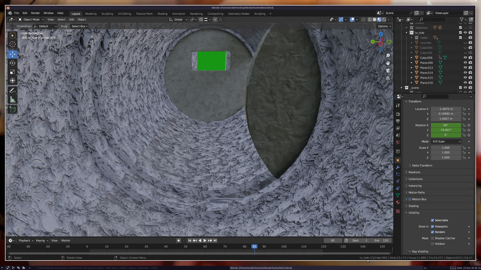Select the Scale tool in toolbar
This screenshot has height=270, width=481.
(x=13, y=72)
